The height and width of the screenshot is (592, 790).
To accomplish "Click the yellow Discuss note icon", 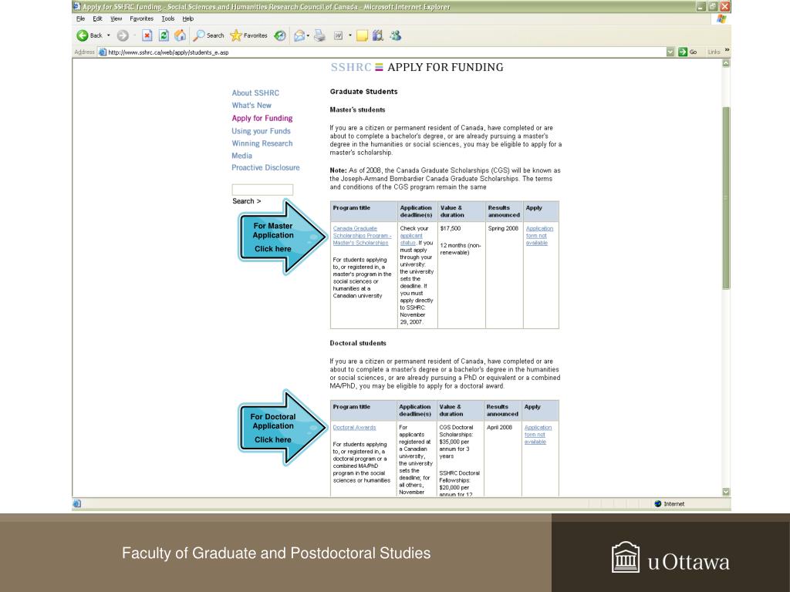I will tap(362, 35).
